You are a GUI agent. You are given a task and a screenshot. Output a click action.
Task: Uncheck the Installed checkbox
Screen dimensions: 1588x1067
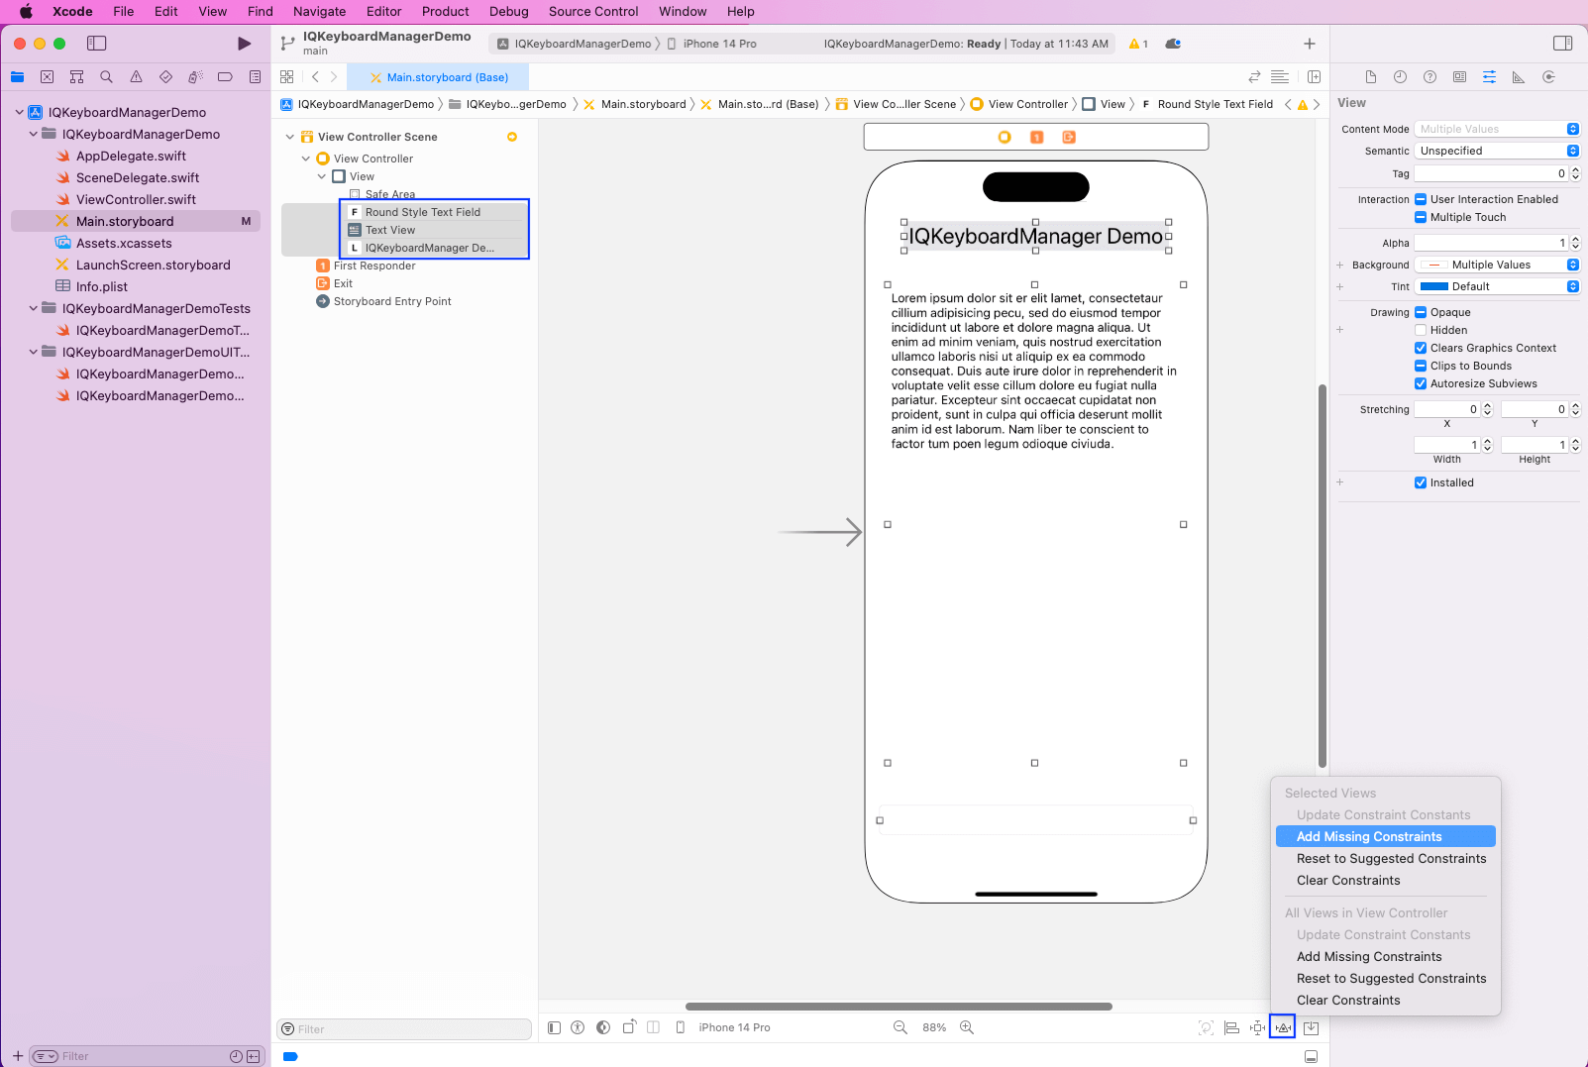(x=1421, y=482)
